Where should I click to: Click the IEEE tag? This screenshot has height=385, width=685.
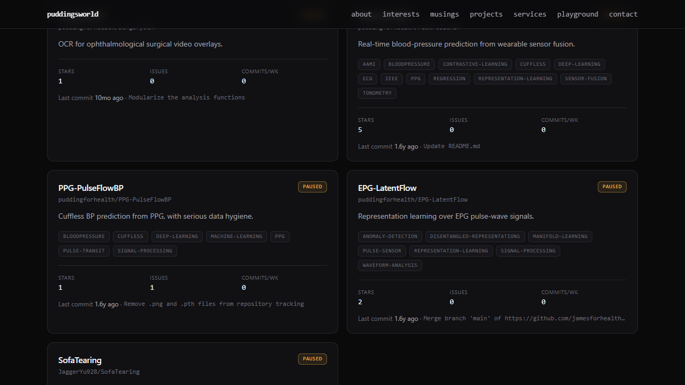click(392, 79)
